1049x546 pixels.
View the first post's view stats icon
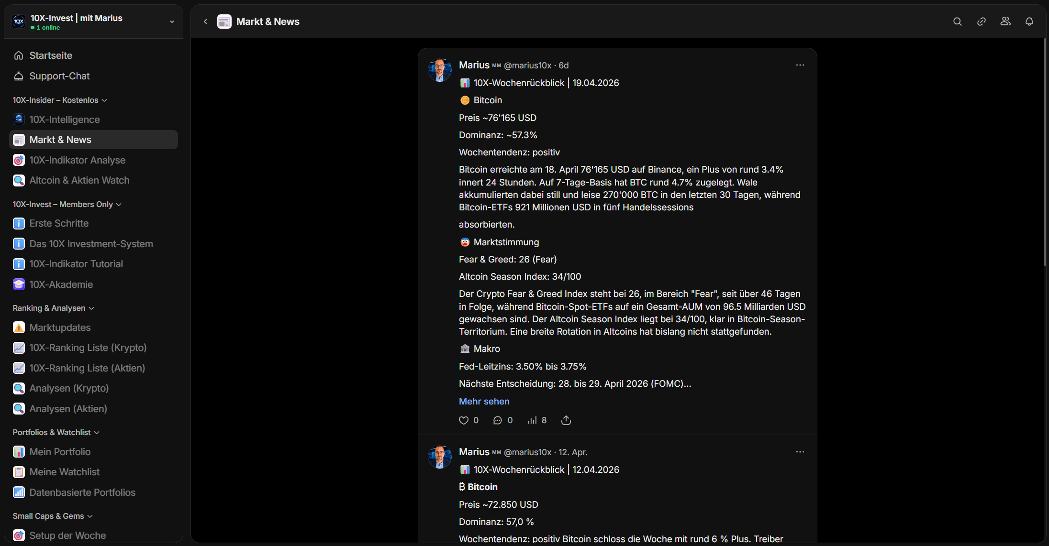[x=532, y=420]
